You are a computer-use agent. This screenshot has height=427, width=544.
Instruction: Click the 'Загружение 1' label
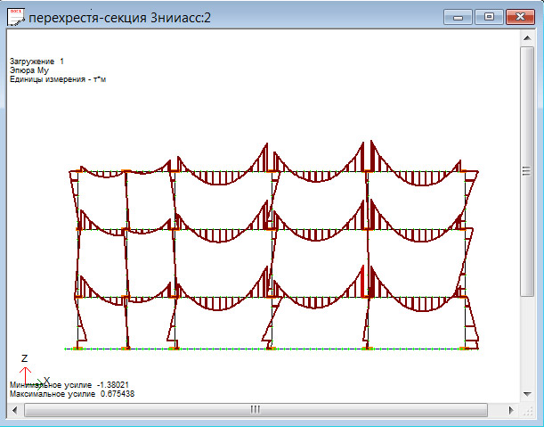tap(37, 62)
